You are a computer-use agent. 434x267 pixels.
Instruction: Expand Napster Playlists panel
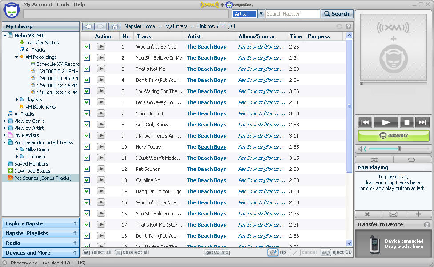pyautogui.click(x=41, y=233)
